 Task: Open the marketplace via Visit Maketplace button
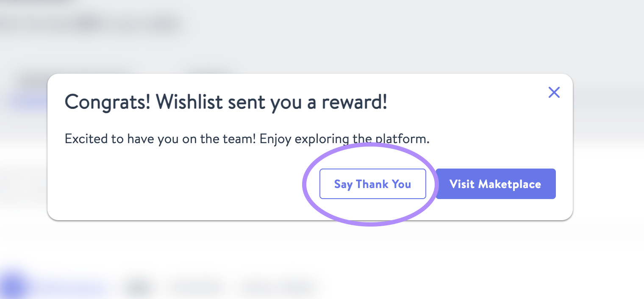pos(495,184)
